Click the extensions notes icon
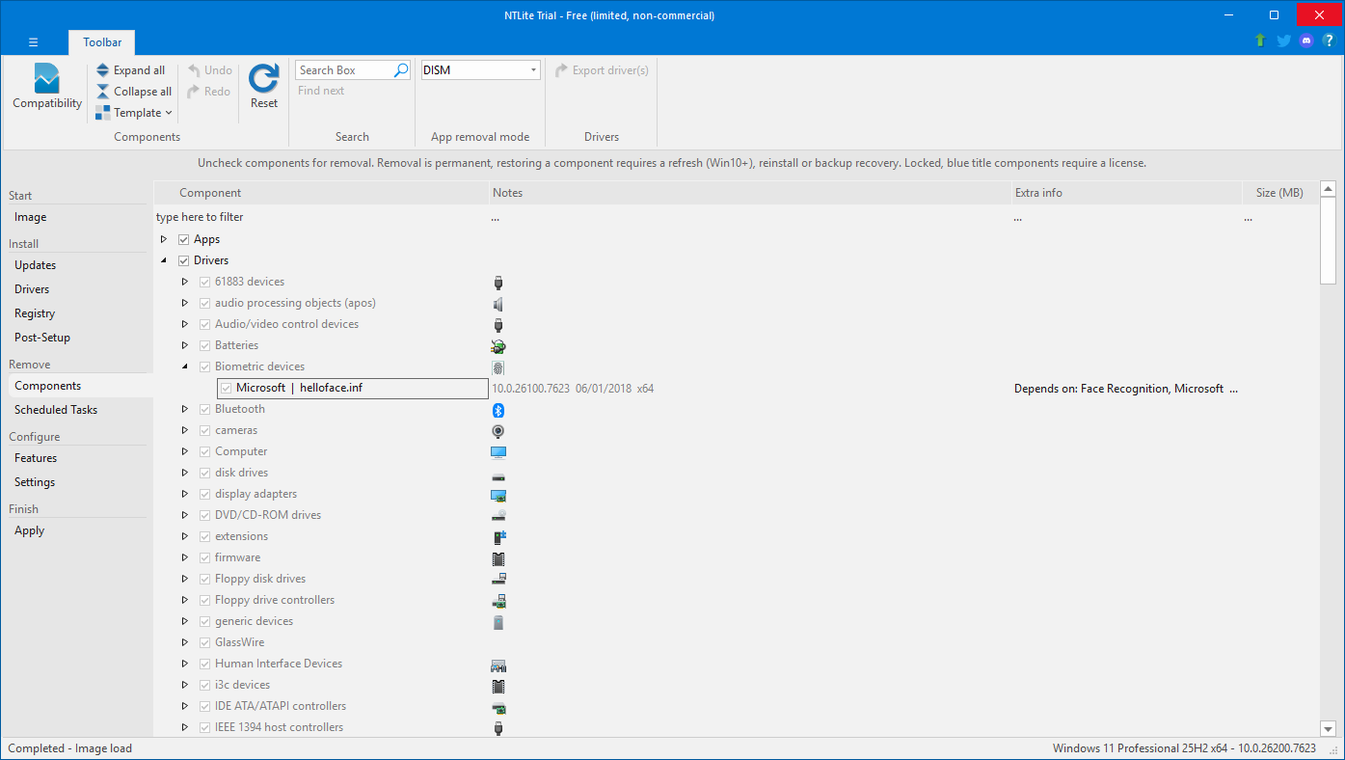 [498, 536]
